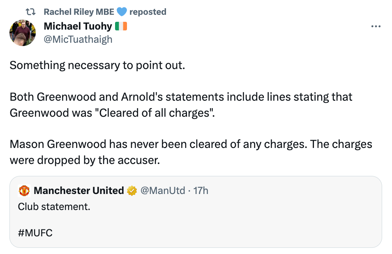
Task: Click the @ManUtd handle
Action: [x=163, y=191]
